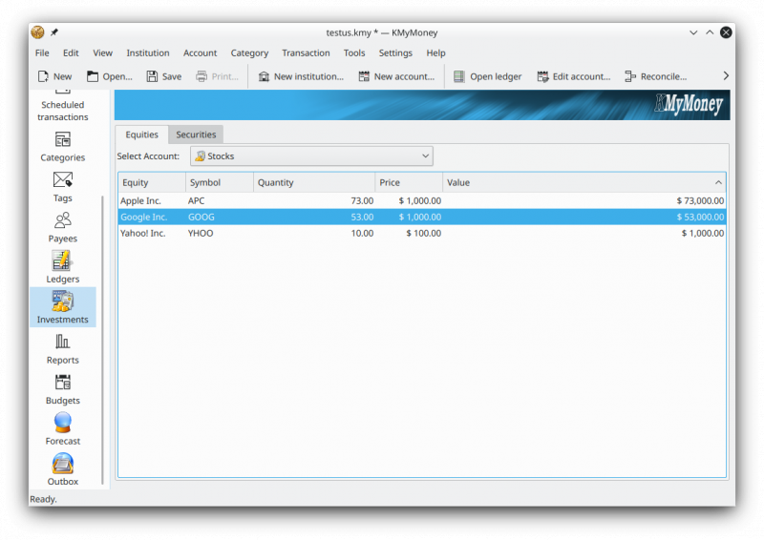Open the Ledgers view
The width and height of the screenshot is (764, 540).
pyautogui.click(x=62, y=268)
